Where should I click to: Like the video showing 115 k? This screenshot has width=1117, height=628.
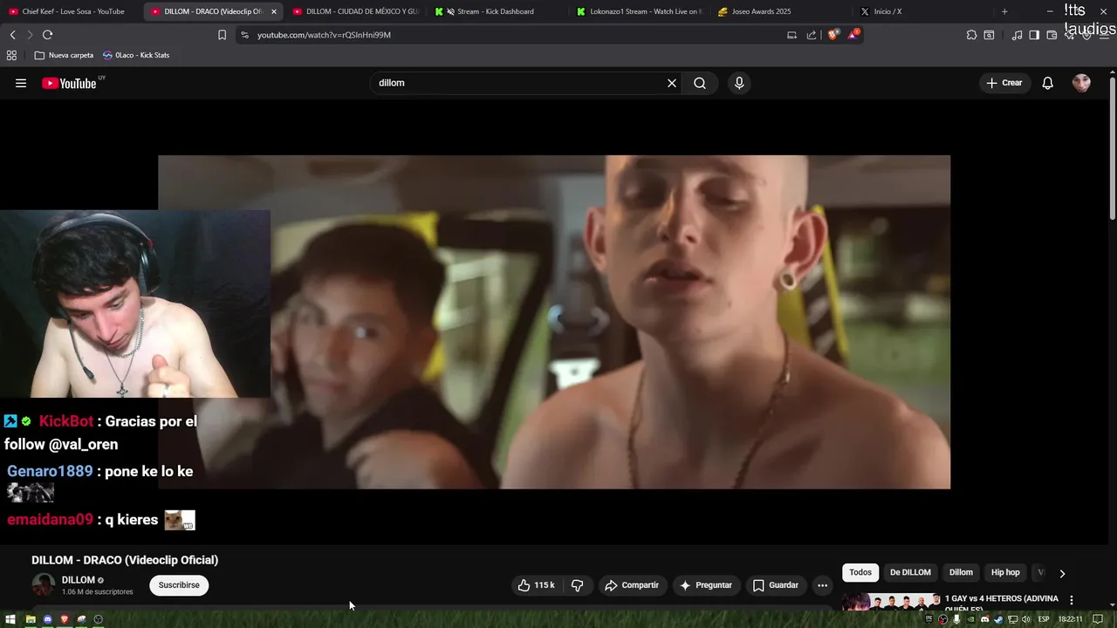point(536,585)
